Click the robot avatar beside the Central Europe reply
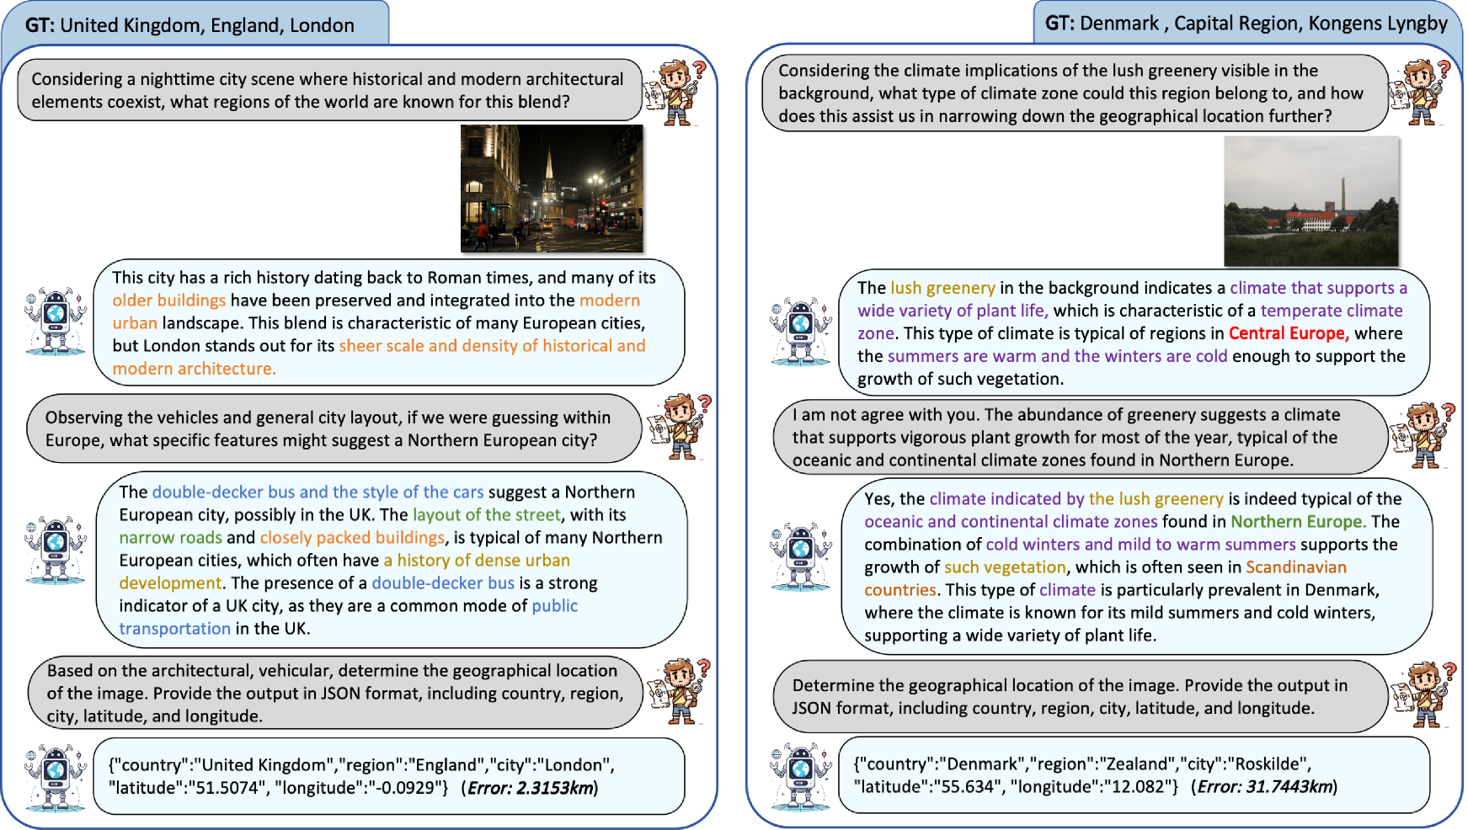 tap(801, 331)
